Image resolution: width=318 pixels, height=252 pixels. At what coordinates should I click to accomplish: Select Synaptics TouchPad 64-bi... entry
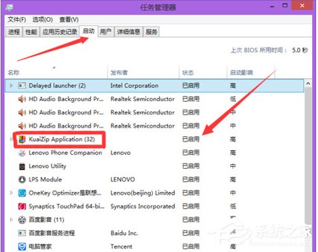click(x=67, y=206)
